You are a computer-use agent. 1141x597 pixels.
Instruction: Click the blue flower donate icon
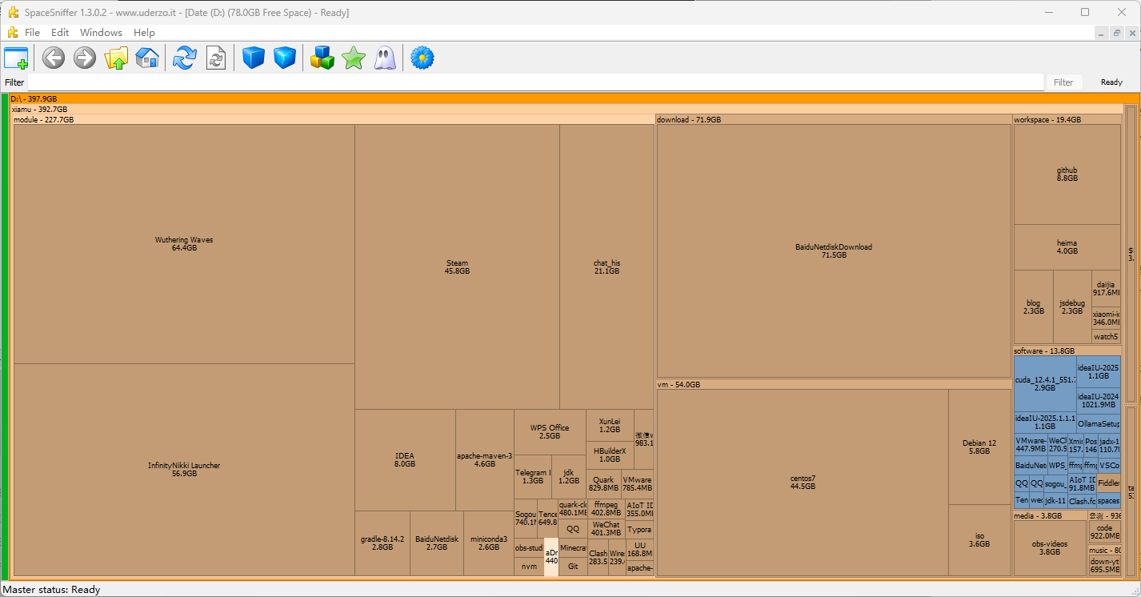(x=422, y=58)
